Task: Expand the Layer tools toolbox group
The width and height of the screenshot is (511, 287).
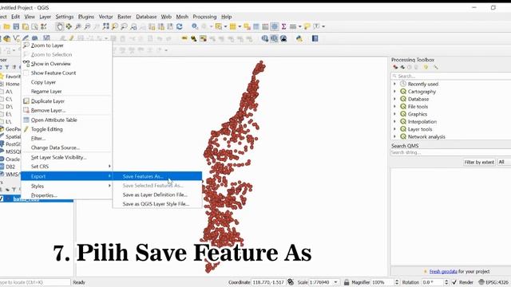Action: (x=394, y=129)
